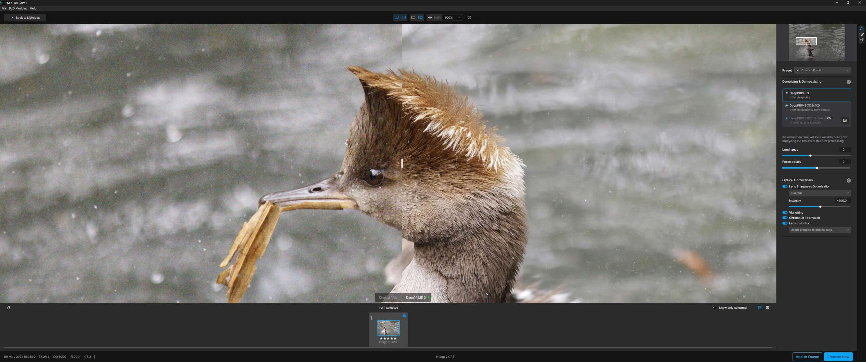Click the image information icon in toolbar

469,18
